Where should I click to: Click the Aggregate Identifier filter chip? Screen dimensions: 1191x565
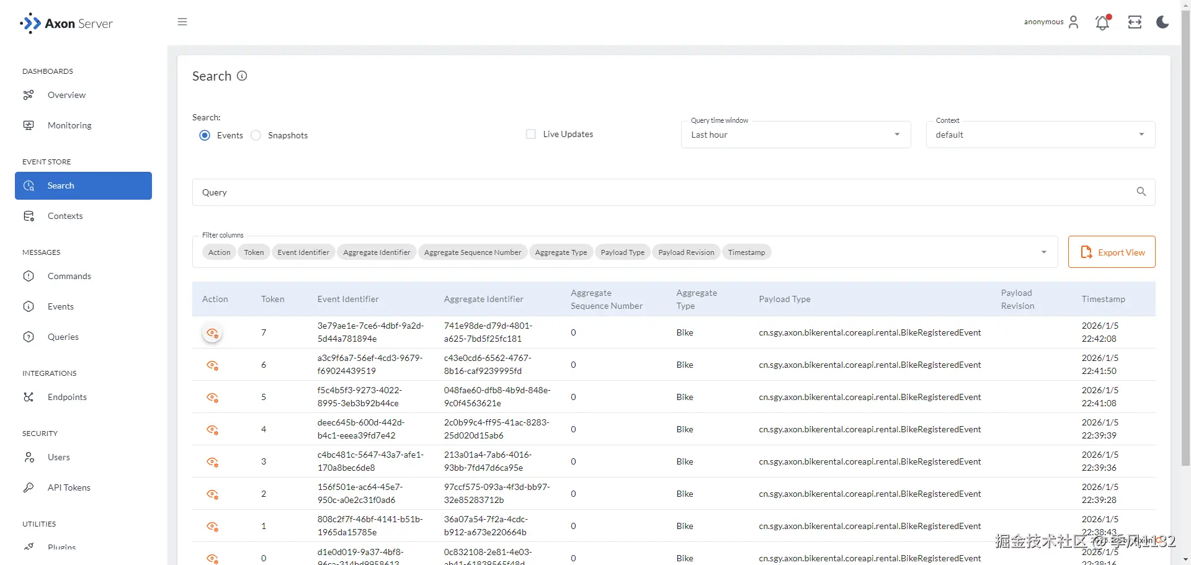(377, 252)
